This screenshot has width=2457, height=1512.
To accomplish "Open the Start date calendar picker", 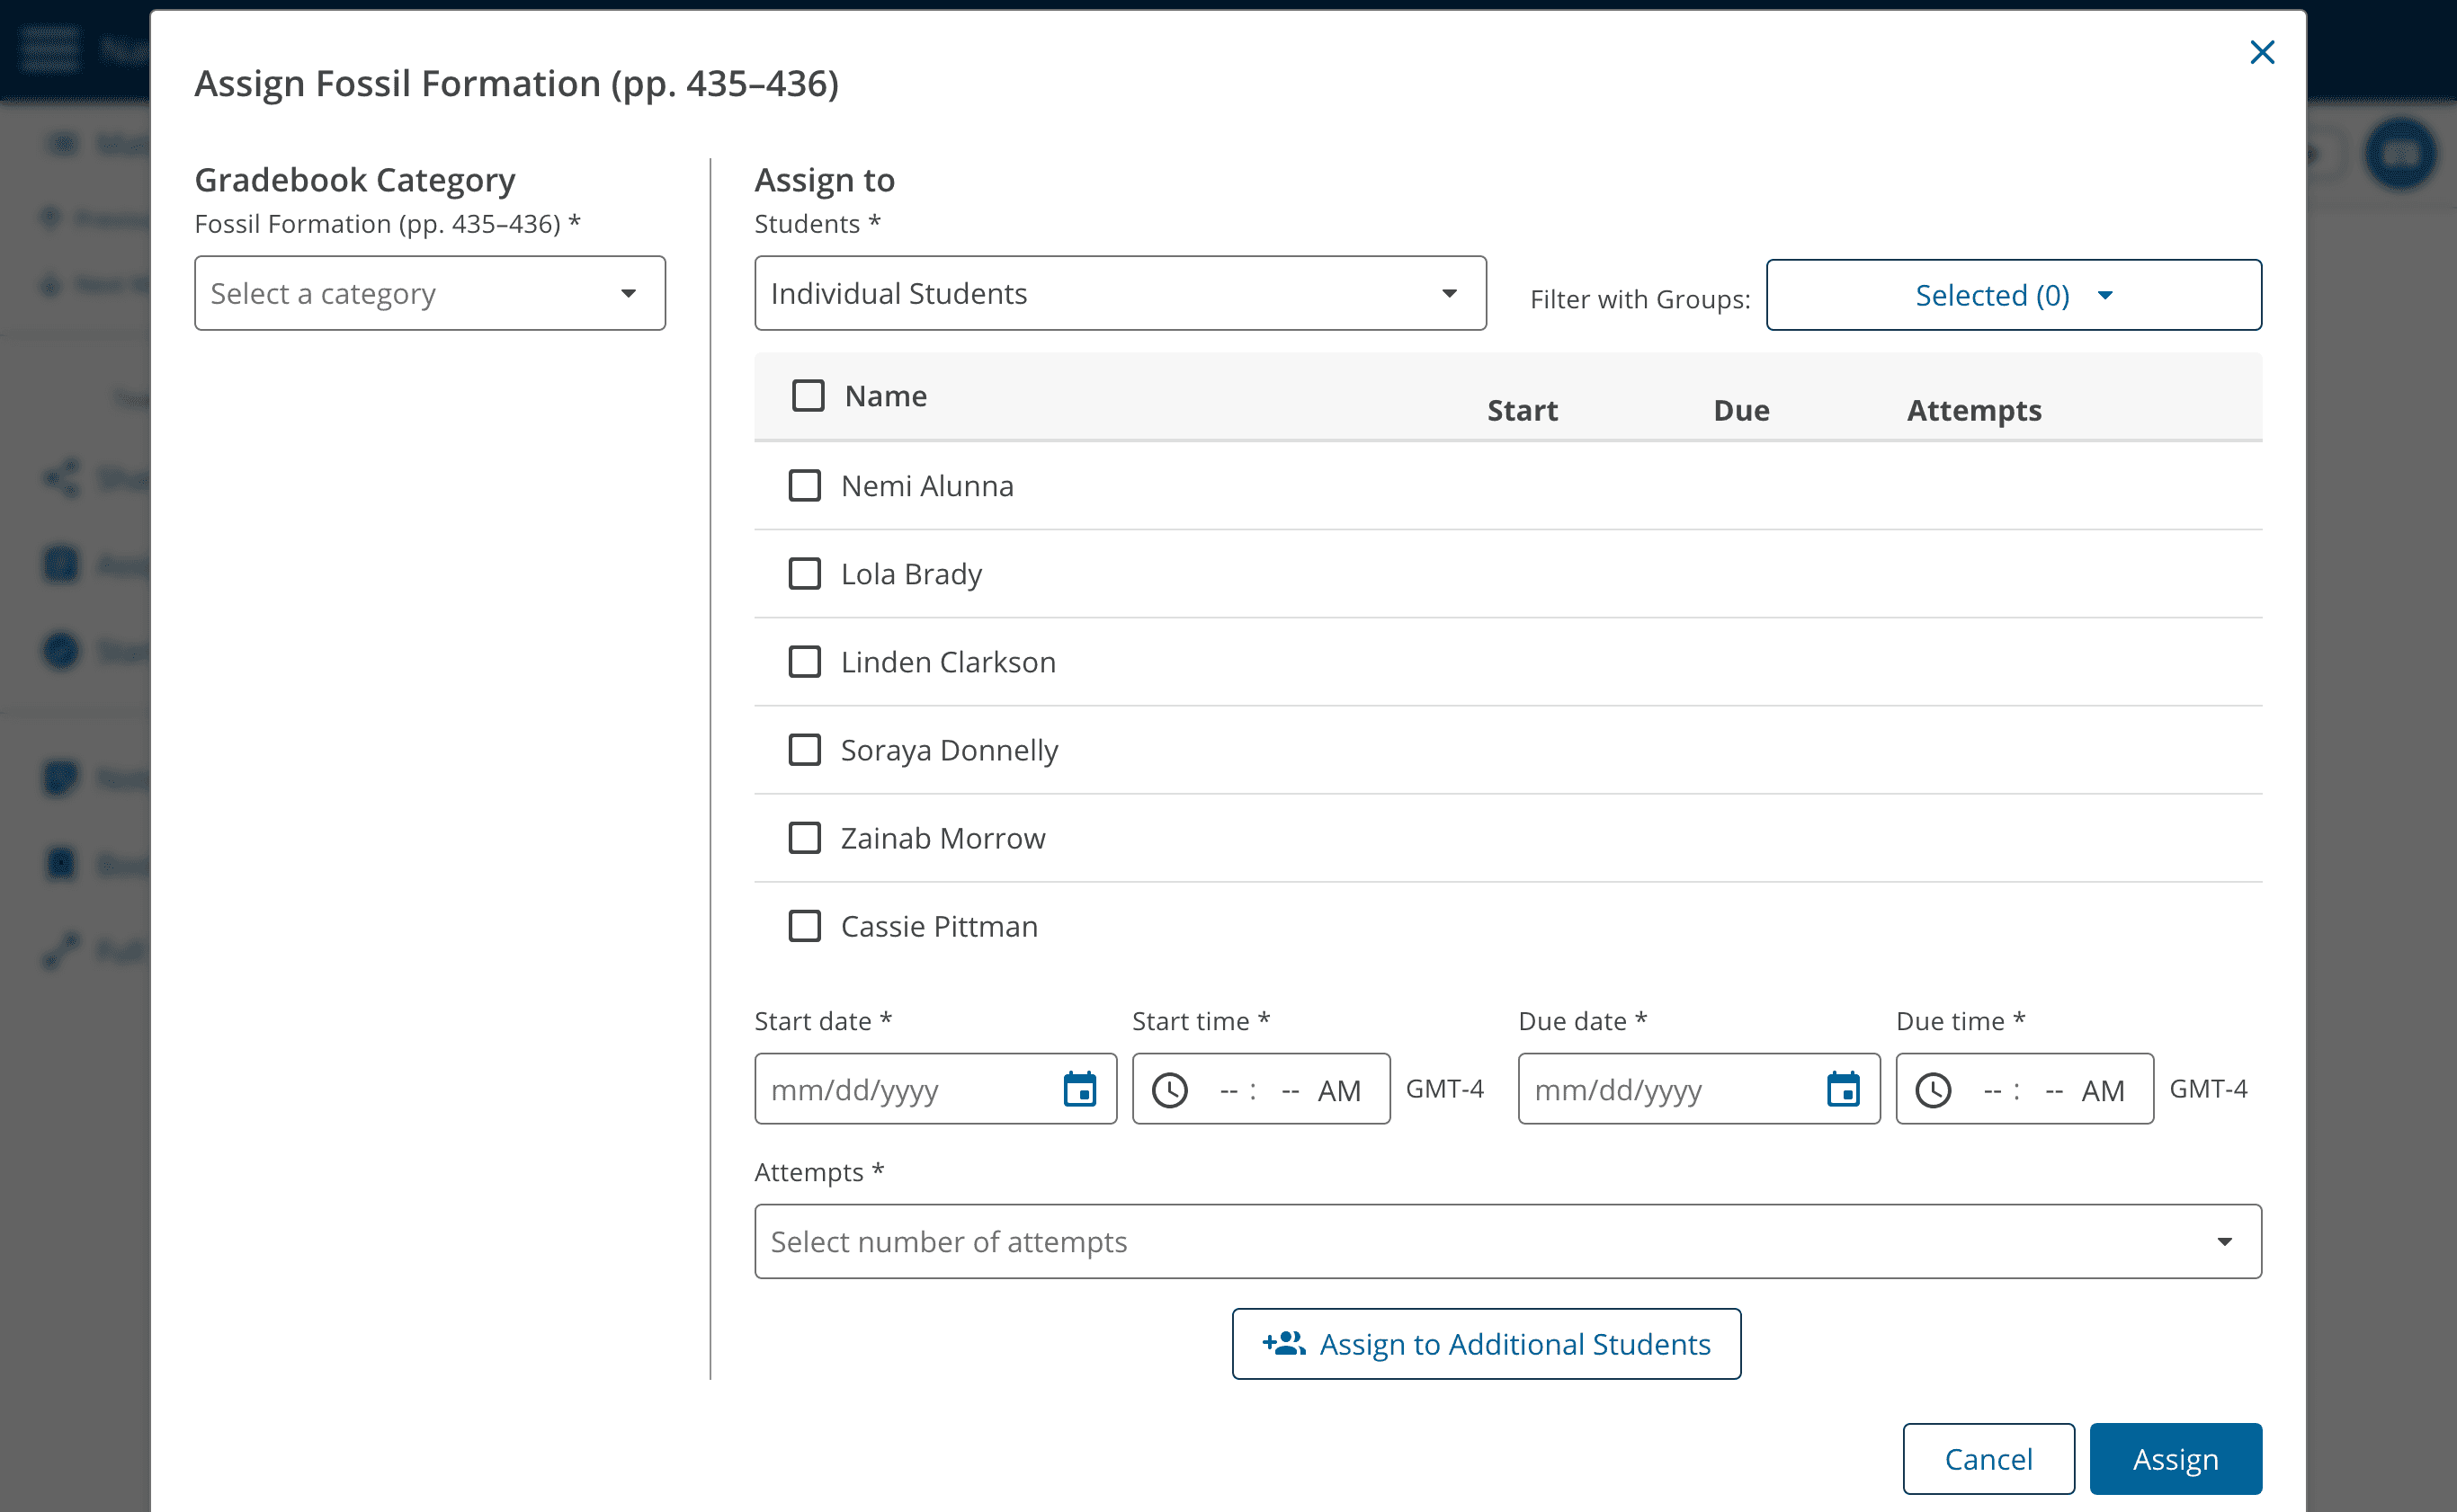I will pos(1081,1089).
